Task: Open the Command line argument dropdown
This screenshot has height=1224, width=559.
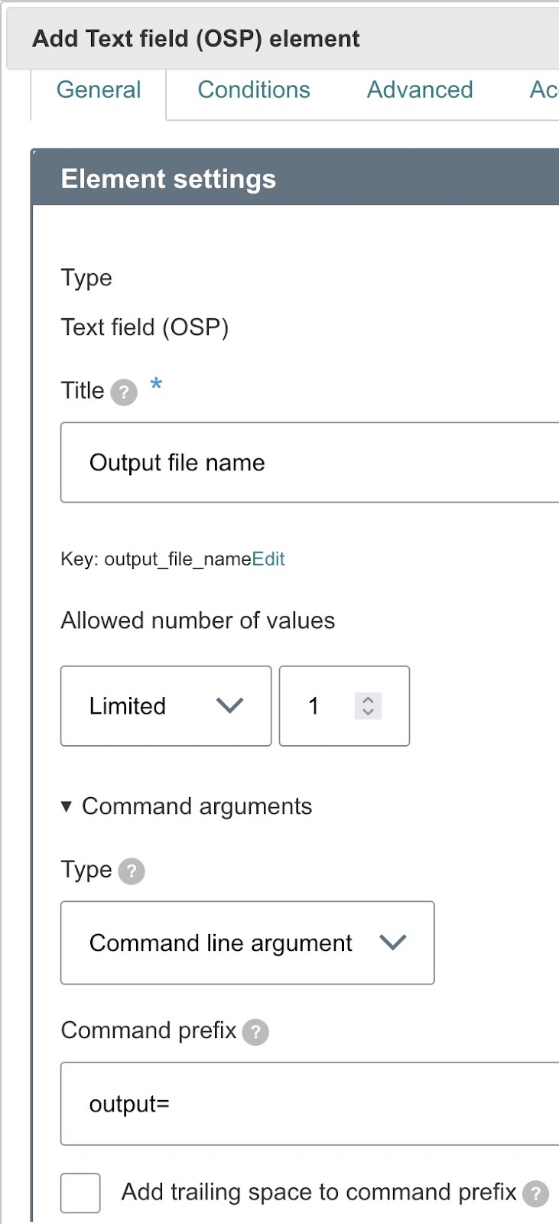Action: [x=247, y=943]
